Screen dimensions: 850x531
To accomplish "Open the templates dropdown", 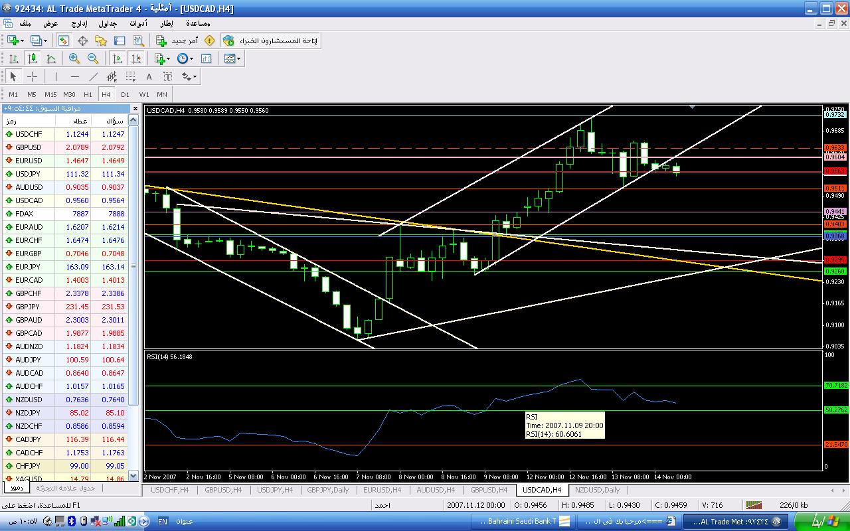I will pos(238,58).
